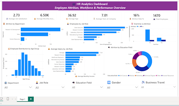Click the Human Resources education legend entry
Image resolution: width=179 pixels, height=106 pixels.
167,76
